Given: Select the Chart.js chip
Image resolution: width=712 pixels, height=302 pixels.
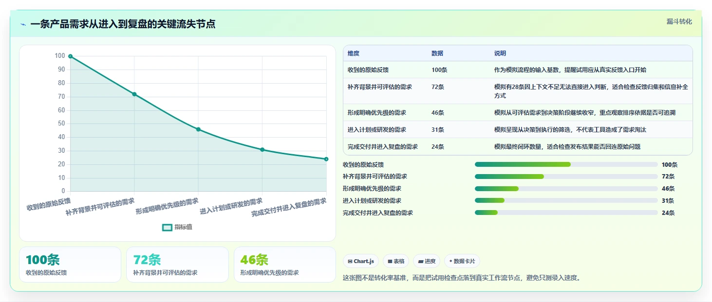Looking at the screenshot, I should point(361,261).
